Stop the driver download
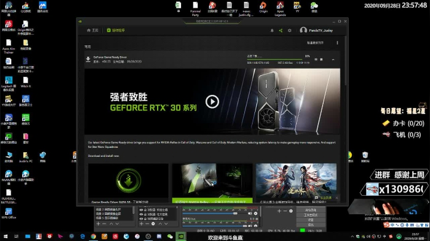 click(x=321, y=60)
